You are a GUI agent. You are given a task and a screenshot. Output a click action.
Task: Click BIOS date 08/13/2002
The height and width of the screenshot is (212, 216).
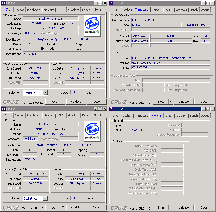(x=171, y=67)
